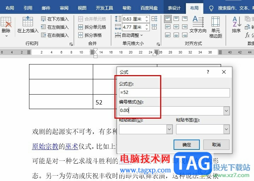Click 确定 button in formula dialog

[187, 145]
